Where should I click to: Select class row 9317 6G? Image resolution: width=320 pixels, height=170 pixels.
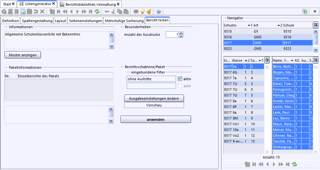pyautogui.click(x=244, y=72)
